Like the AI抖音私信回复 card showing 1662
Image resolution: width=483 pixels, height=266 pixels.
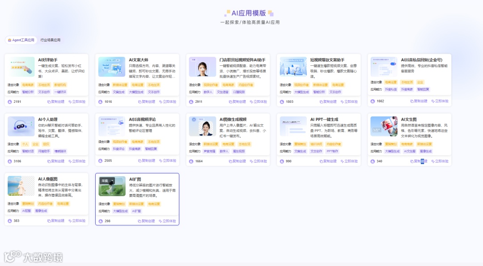(x=373, y=101)
